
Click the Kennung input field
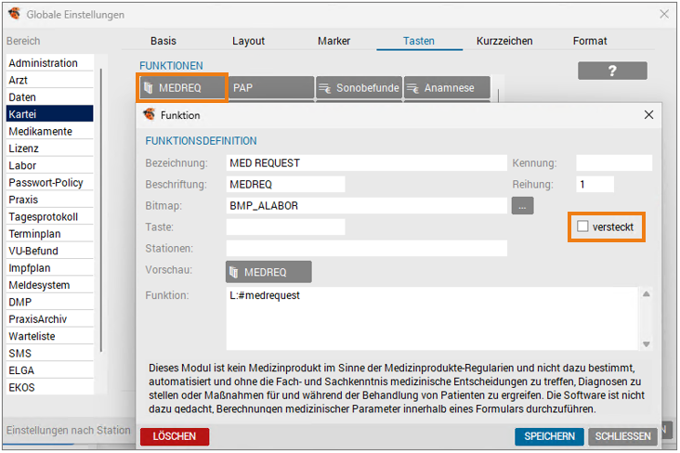pos(614,163)
